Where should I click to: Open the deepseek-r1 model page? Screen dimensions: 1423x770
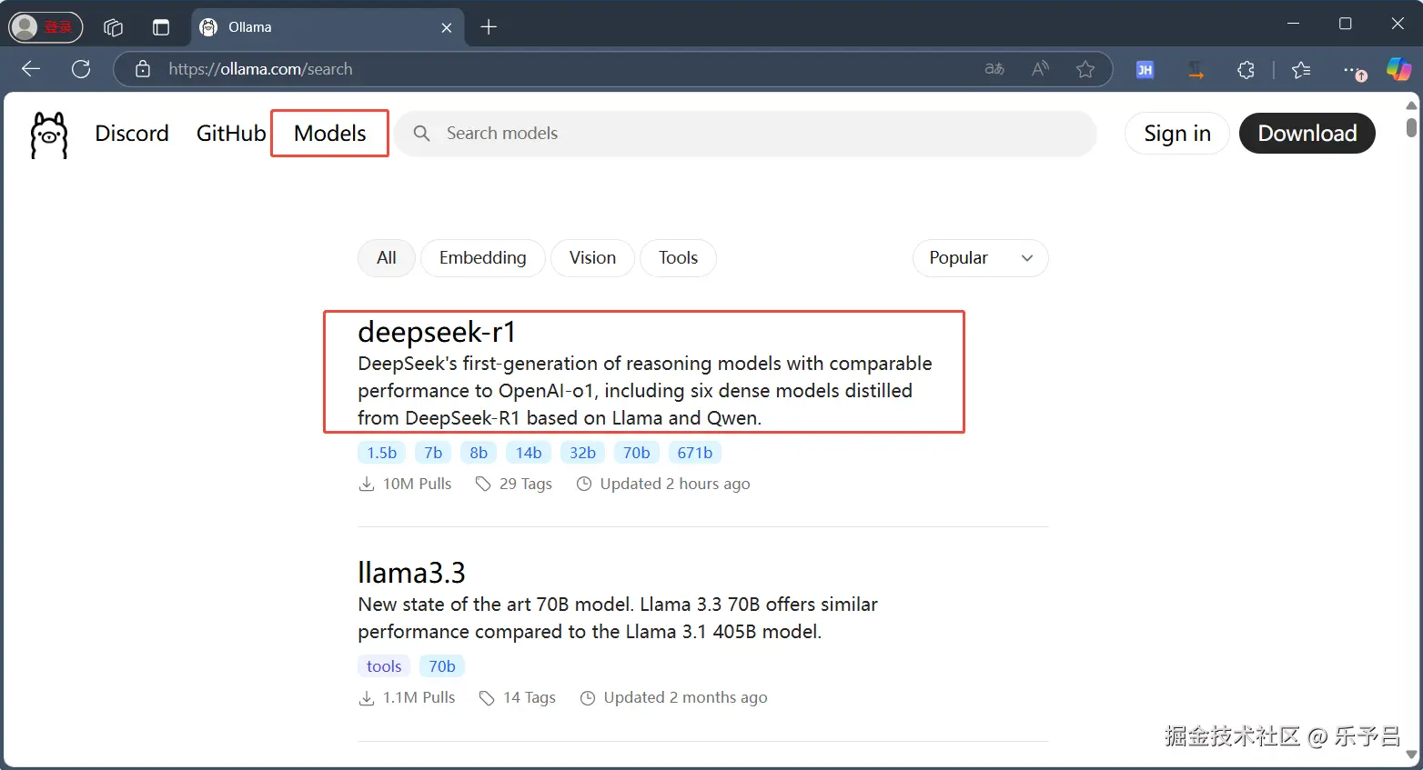(x=437, y=333)
